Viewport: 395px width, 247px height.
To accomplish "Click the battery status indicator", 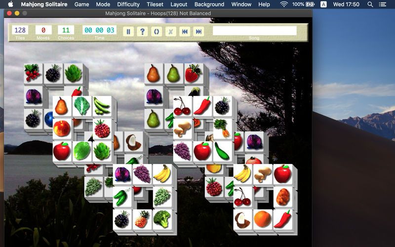I will [x=303, y=4].
